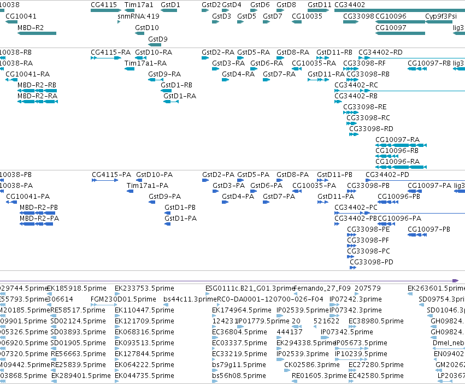Image resolution: width=465 pixels, height=384 pixels.
Task: Click the CG10035 gene label
Action: [x=307, y=16]
